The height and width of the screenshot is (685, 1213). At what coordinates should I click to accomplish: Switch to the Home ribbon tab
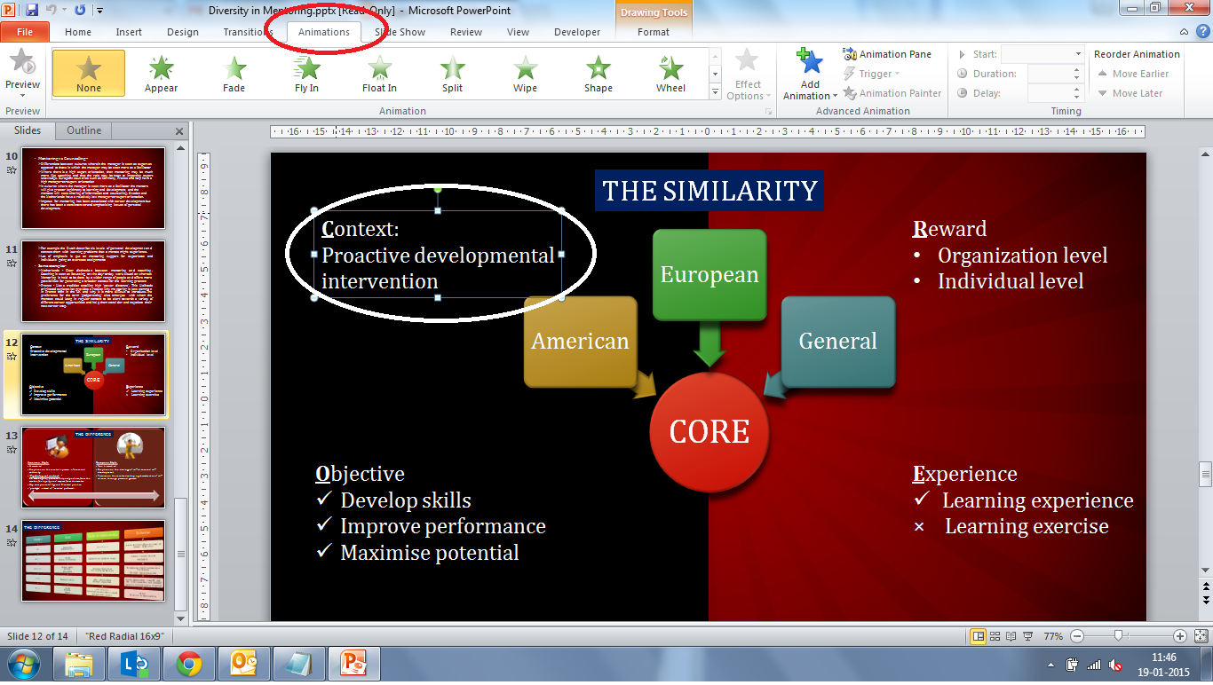pyautogui.click(x=78, y=32)
